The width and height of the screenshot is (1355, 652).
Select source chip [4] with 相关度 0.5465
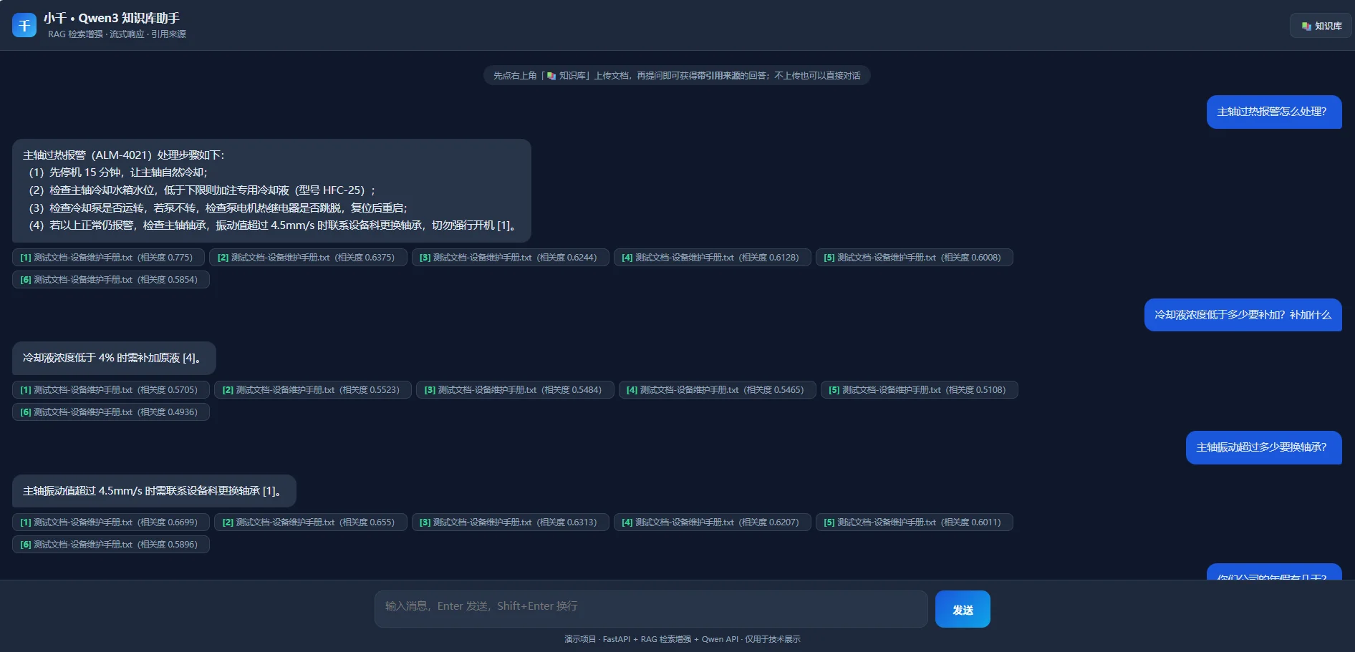tap(717, 390)
